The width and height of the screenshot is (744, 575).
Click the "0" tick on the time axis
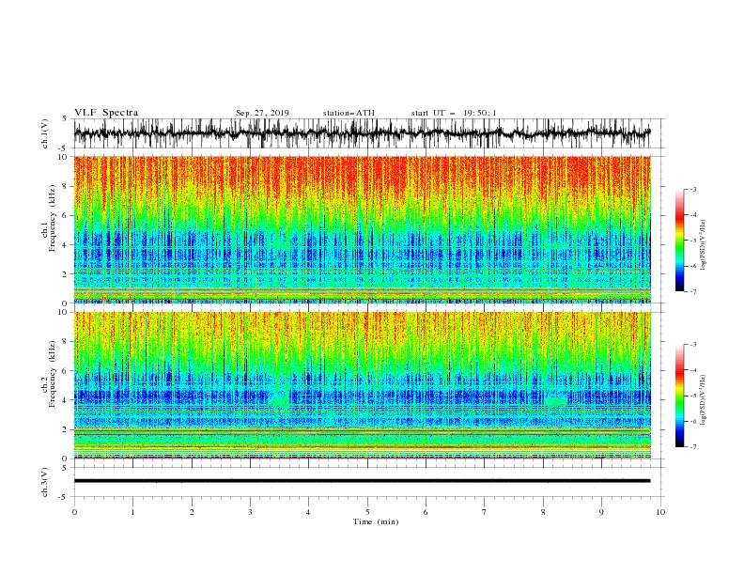click(x=74, y=512)
